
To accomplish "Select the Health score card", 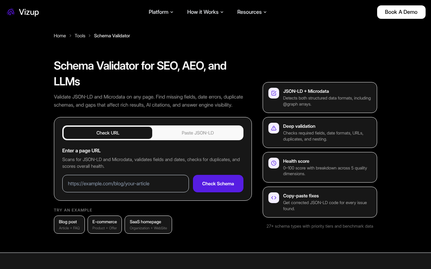I will pyautogui.click(x=320, y=167).
